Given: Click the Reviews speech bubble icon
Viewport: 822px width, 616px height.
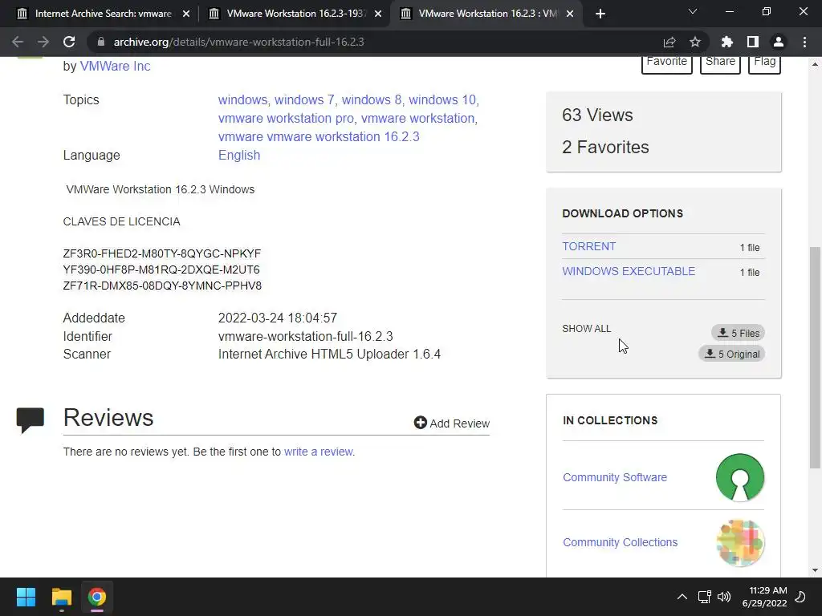Looking at the screenshot, I should pyautogui.click(x=31, y=420).
